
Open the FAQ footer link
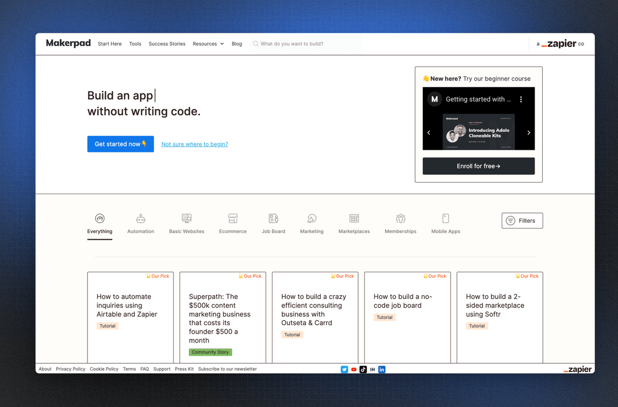[x=145, y=369]
